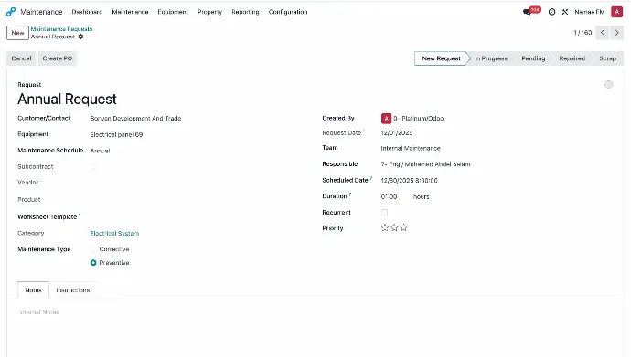Set stage to Repaired
This screenshot has width=631, height=357.
[x=572, y=58]
